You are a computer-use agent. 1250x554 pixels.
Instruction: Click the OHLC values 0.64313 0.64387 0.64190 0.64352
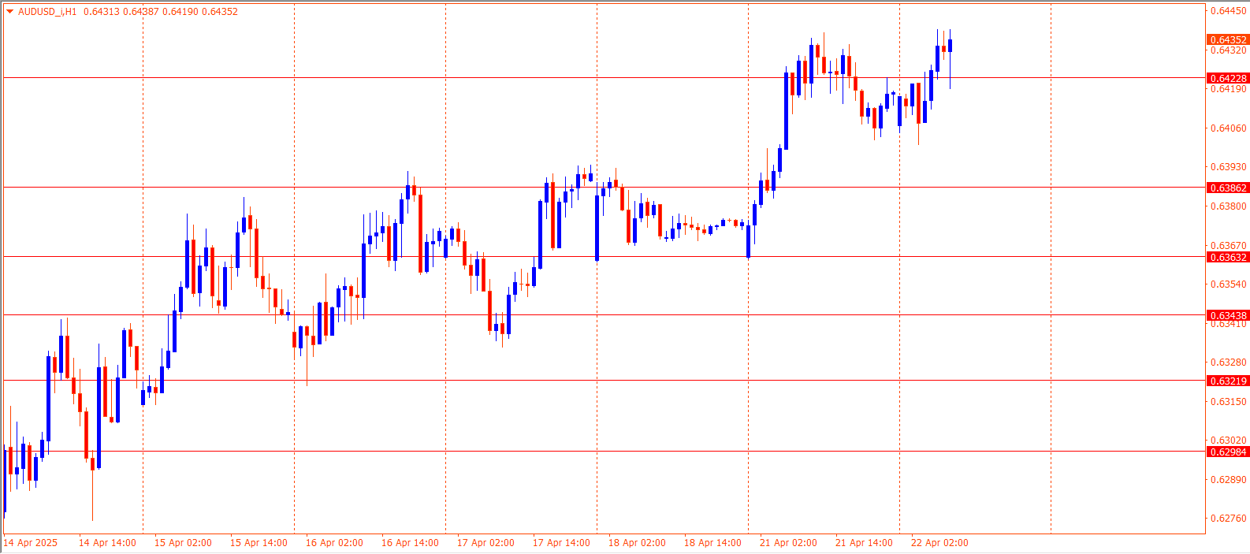click(160, 12)
